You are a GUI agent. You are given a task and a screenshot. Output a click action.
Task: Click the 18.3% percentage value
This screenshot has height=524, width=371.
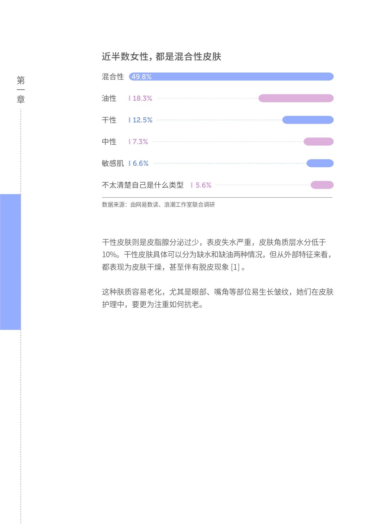(142, 98)
